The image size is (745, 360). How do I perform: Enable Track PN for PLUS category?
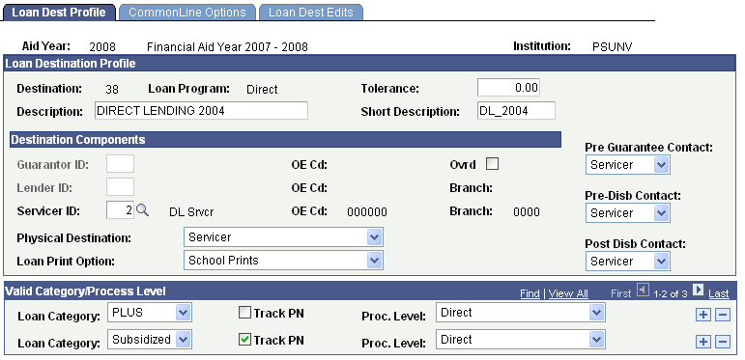(x=244, y=313)
